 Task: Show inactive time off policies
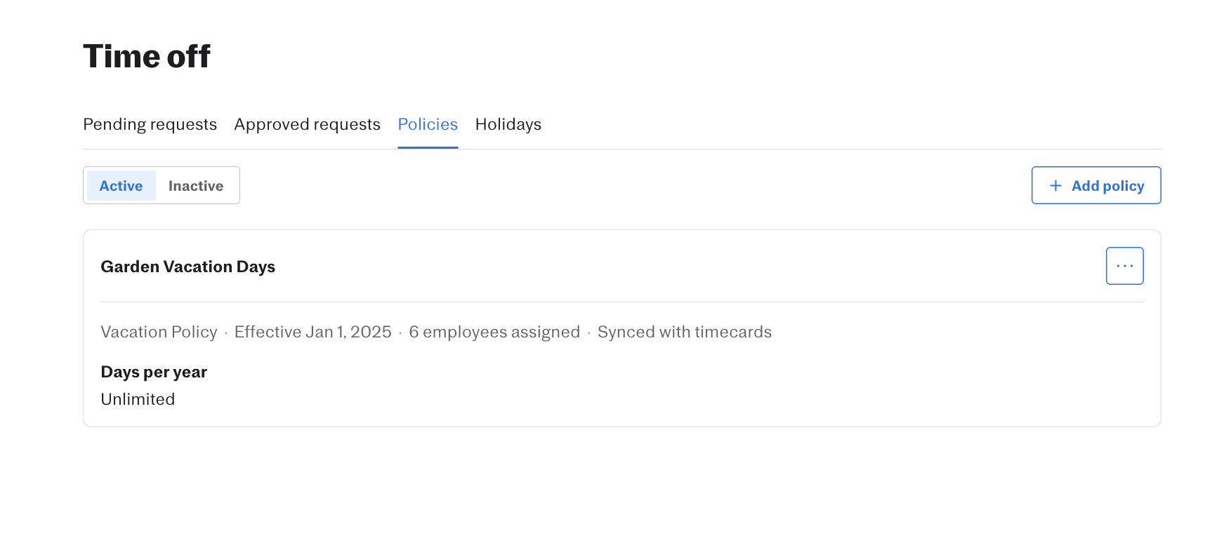(195, 185)
